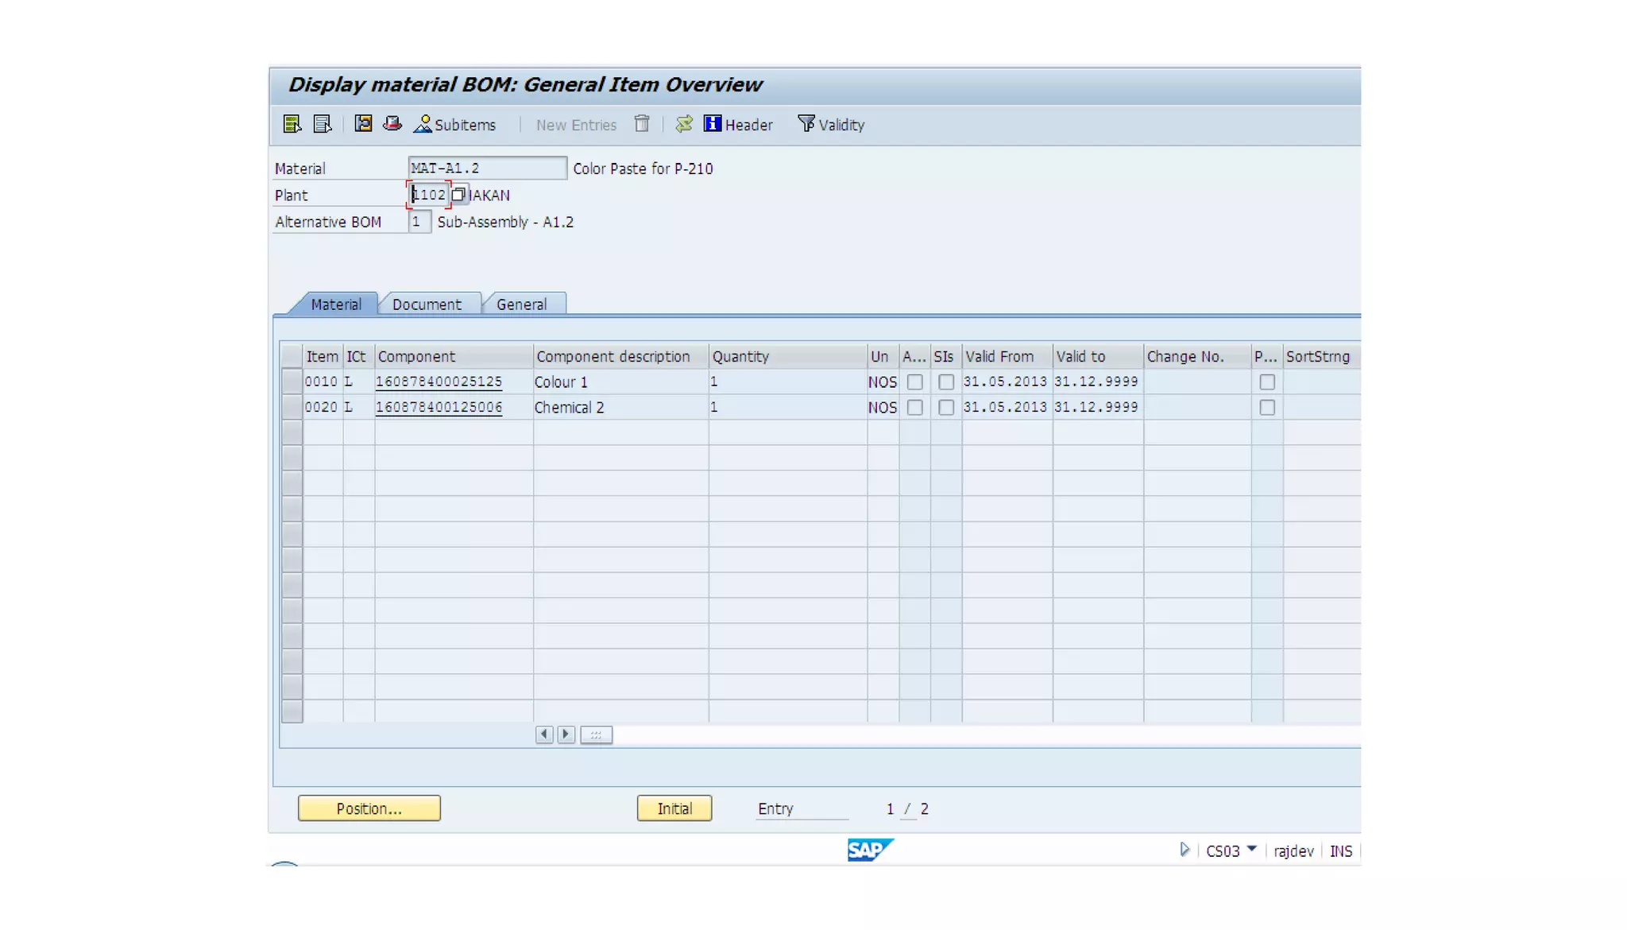Click the trash delete icon
Screen dimensions: 1627x930
642,124
